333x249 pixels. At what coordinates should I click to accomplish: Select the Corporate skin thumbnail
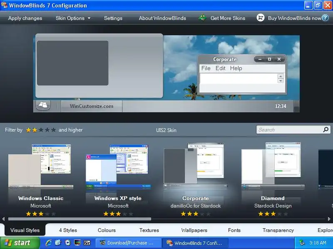click(195, 166)
